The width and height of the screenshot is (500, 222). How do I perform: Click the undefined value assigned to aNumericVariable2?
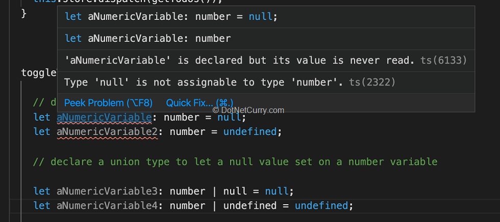[250, 132]
